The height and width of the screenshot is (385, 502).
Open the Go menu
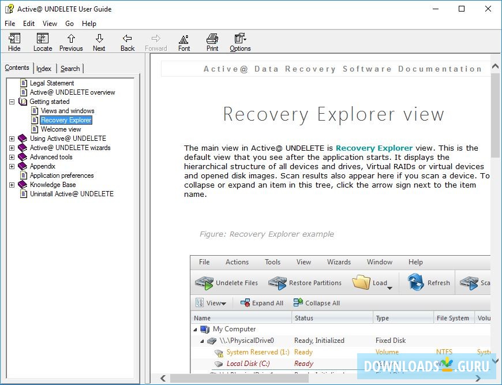click(x=69, y=24)
